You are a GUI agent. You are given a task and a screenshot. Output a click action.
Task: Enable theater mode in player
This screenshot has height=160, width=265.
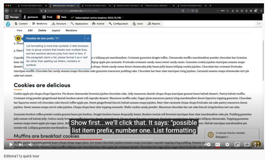[x=247, y=145]
